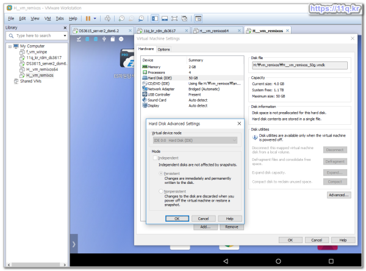The height and width of the screenshot is (271, 366).
Task: Tap the Android recent apps square icon
Action: (331, 261)
